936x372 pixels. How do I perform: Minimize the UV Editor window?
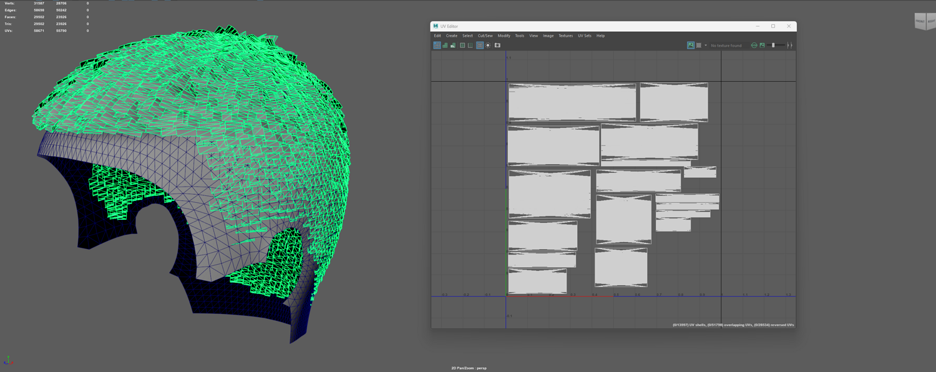pos(758,26)
